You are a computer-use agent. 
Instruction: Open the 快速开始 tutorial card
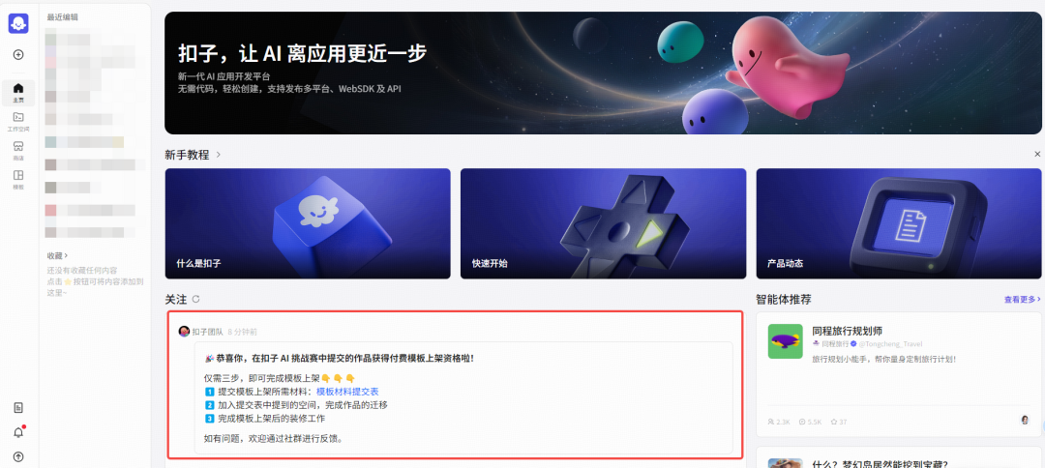coord(603,223)
